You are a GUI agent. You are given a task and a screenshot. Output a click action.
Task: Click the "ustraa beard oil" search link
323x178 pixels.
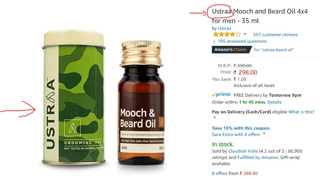277,50
